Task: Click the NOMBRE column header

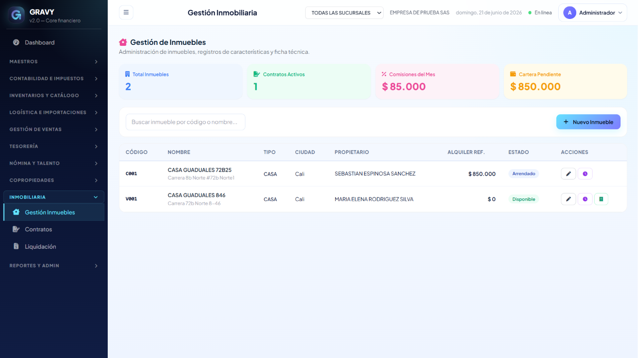Action: click(x=179, y=152)
